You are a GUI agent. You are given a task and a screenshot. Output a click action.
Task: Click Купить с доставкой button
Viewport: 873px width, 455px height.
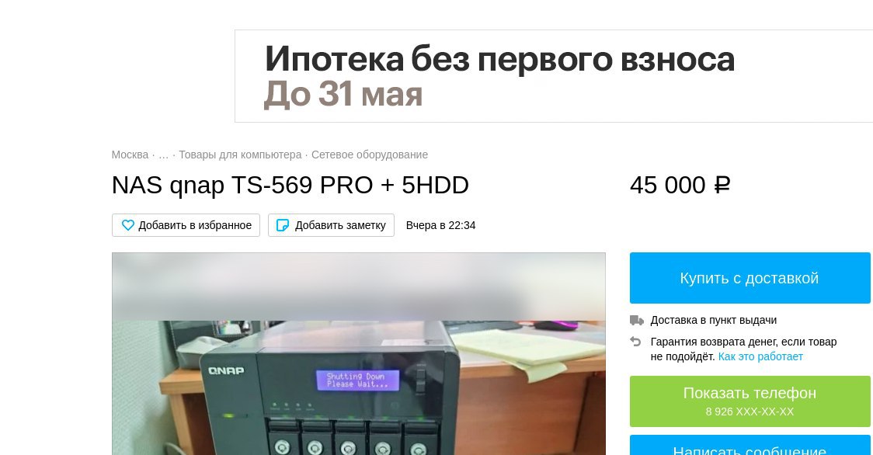point(750,278)
